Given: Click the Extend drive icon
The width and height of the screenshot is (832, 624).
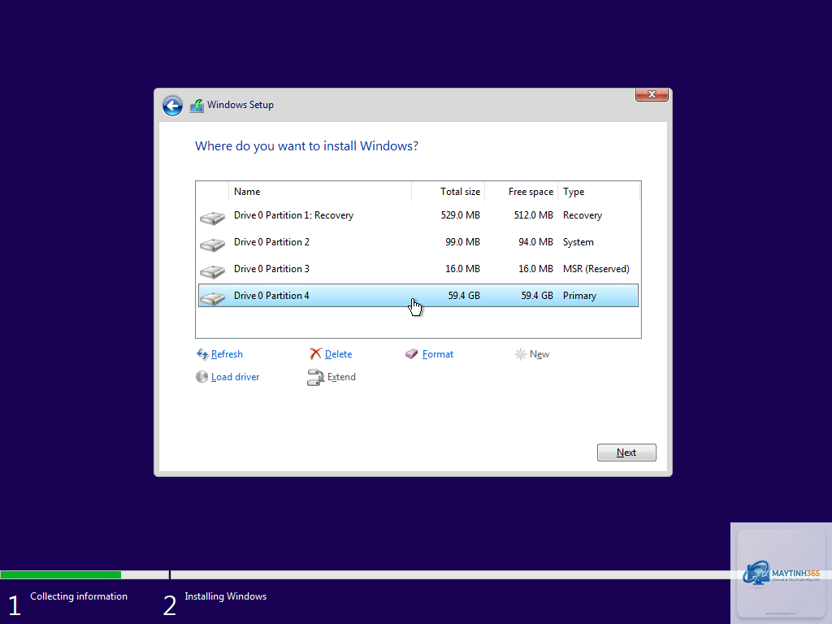Looking at the screenshot, I should (x=315, y=377).
